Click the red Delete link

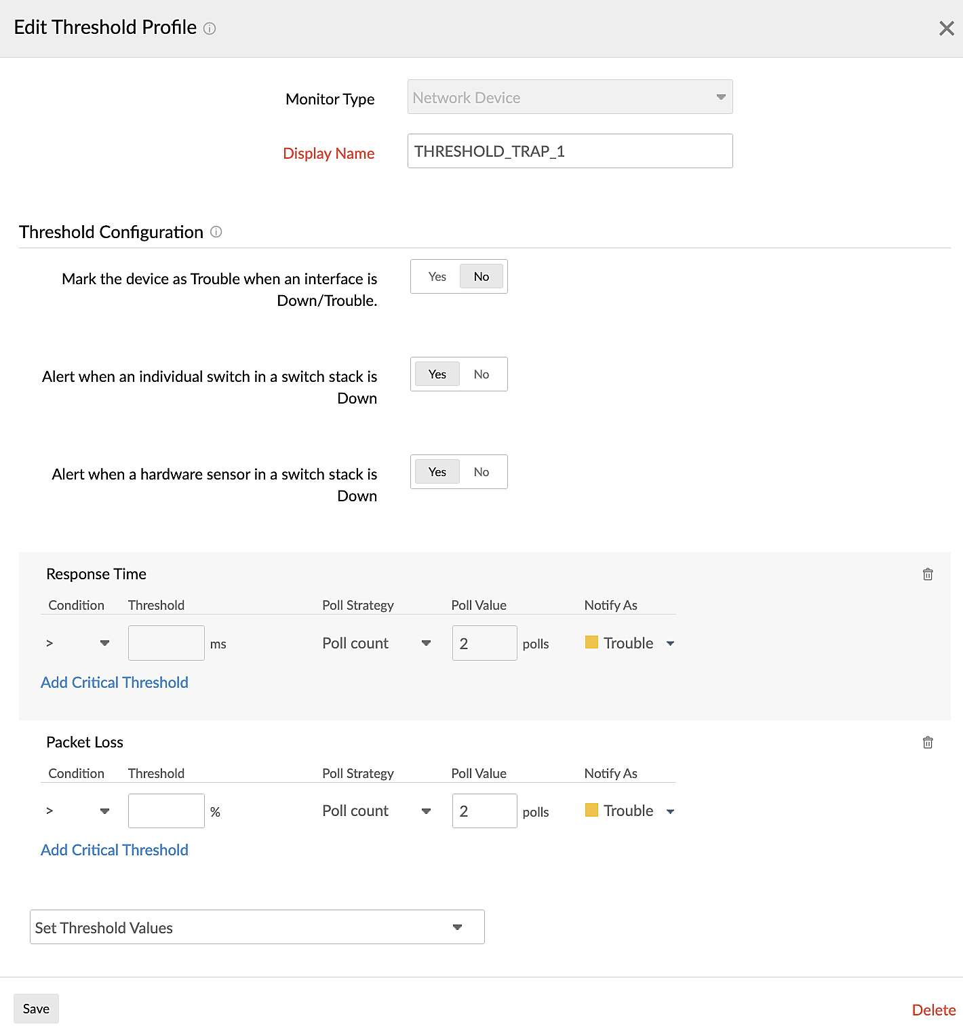(934, 1010)
